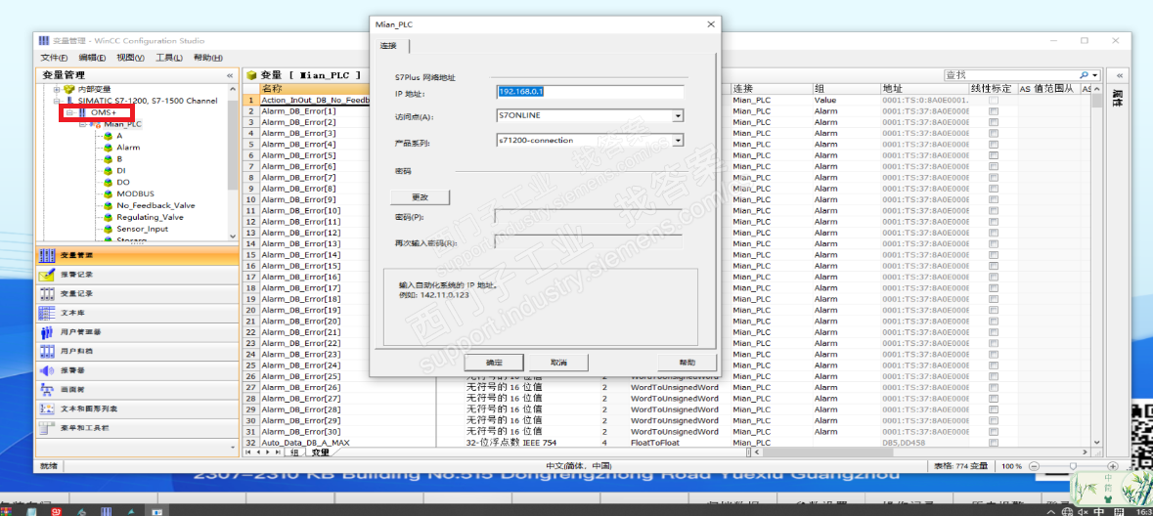Select the Sensor_Input group icon in tree
Viewport: 1153px width, 516px height.
click(x=109, y=230)
